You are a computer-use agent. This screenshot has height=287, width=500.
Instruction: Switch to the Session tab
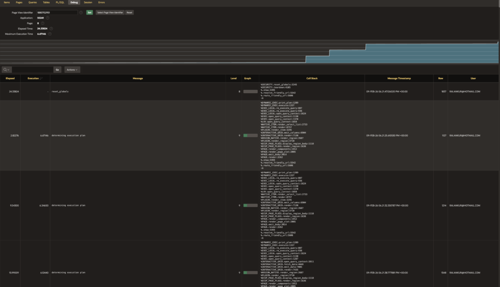(x=87, y=2)
